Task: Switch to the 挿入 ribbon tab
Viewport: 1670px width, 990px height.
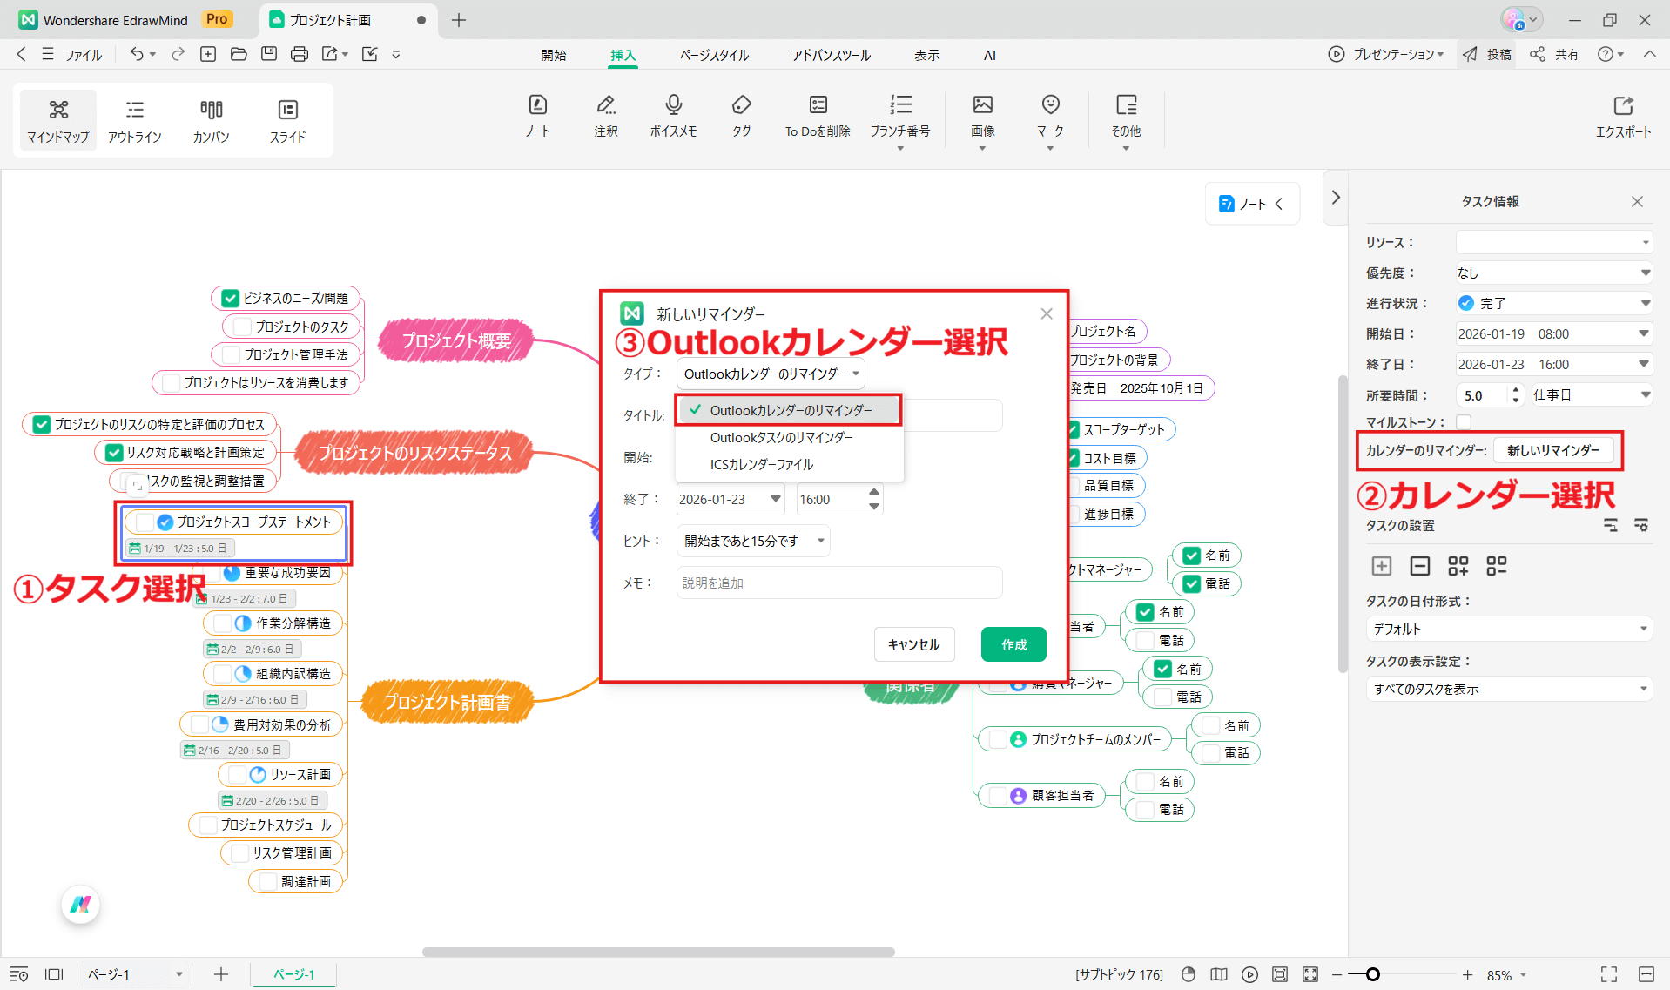Action: pyautogui.click(x=623, y=54)
